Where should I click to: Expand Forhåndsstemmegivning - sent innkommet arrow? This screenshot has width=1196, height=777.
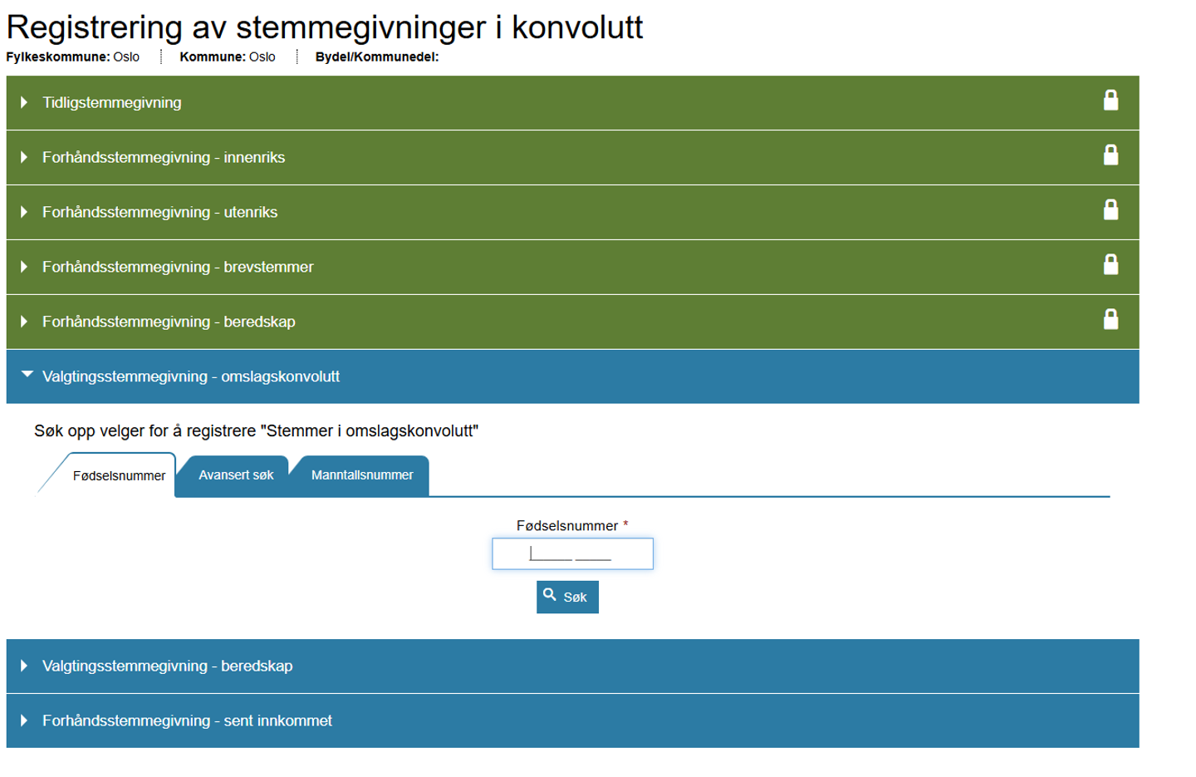coord(24,720)
